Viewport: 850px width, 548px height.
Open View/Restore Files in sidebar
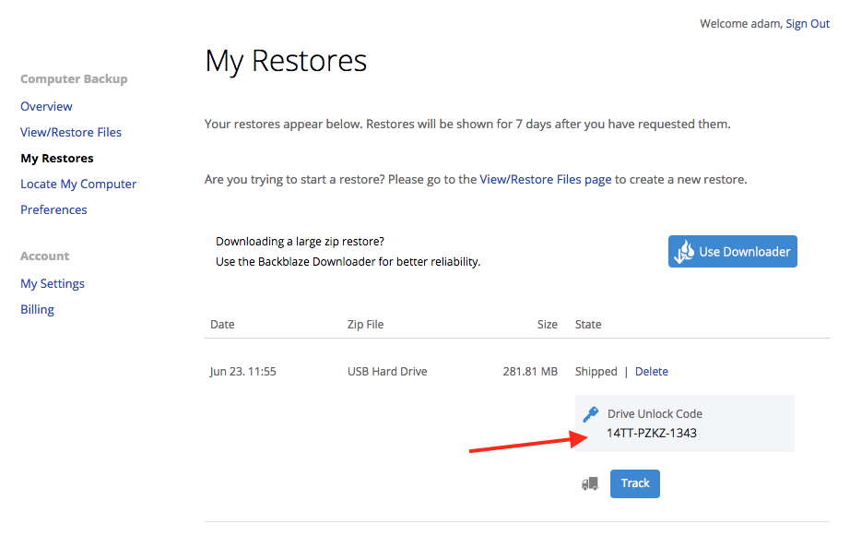tap(71, 133)
